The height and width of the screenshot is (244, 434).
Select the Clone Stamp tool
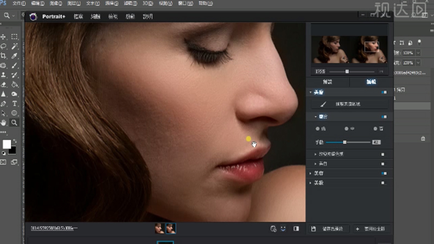[x=3, y=75]
